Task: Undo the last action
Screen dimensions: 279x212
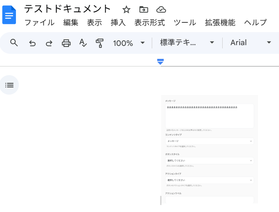Action: pos(33,43)
